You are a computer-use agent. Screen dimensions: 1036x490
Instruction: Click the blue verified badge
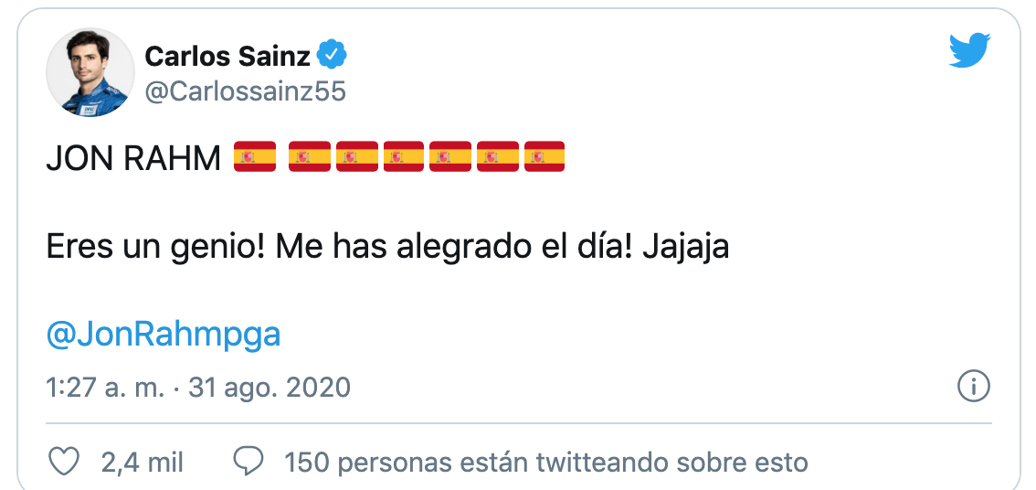click(332, 57)
